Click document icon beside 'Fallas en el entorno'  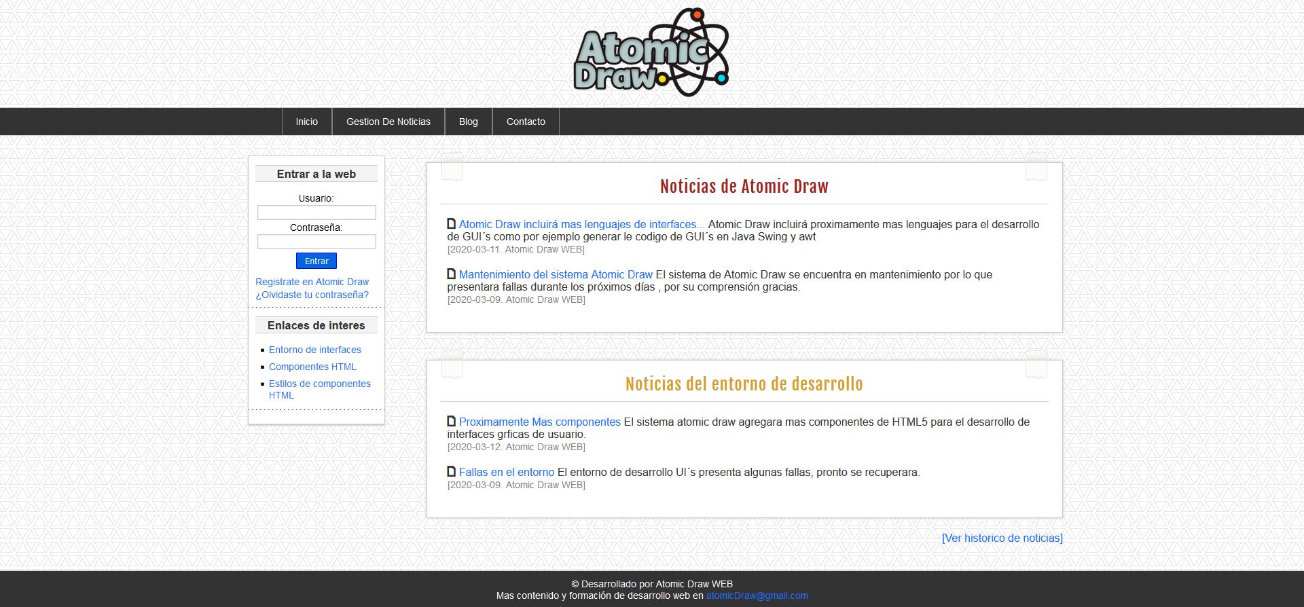[x=452, y=471]
